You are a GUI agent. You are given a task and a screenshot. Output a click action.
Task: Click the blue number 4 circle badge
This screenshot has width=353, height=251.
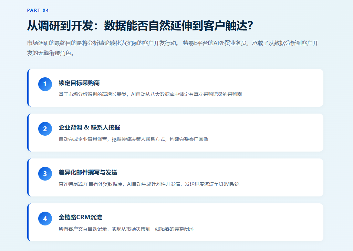coord(45,219)
